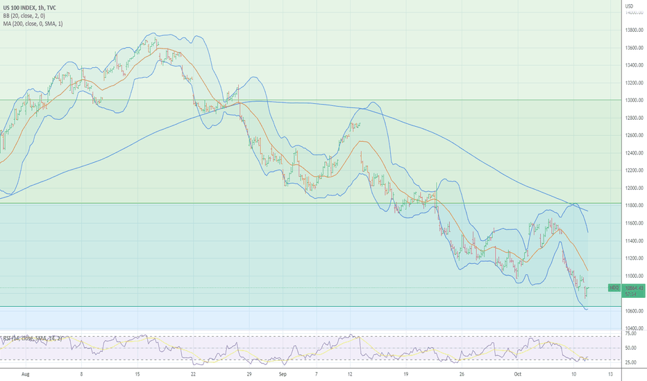Click the 19 date label on the time axis

pos(405,374)
